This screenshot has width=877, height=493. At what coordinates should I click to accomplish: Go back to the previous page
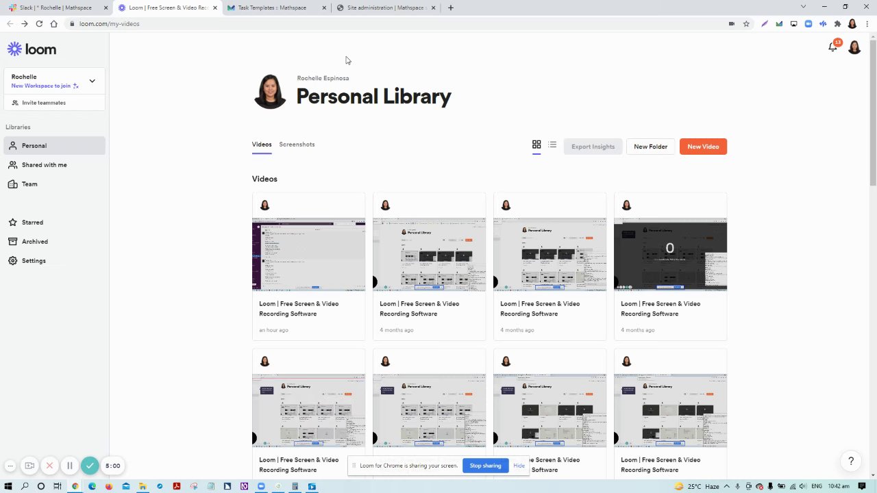pyautogui.click(x=10, y=23)
